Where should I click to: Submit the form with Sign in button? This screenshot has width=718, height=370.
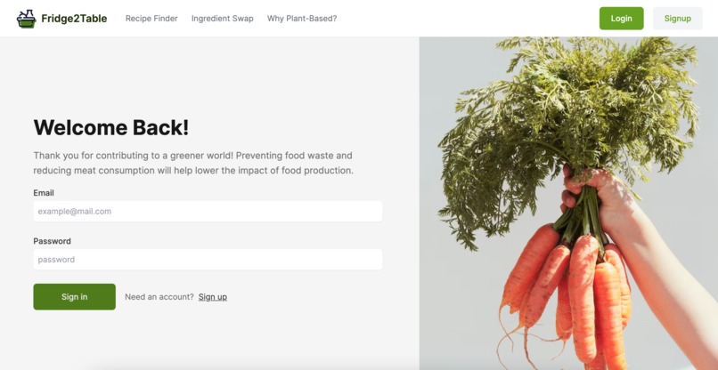point(74,297)
